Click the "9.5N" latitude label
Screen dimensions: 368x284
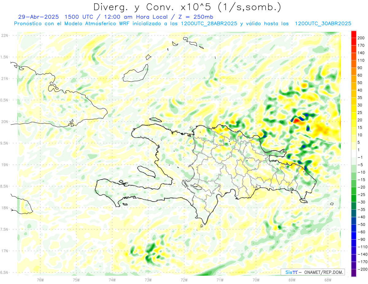tap(4, 143)
